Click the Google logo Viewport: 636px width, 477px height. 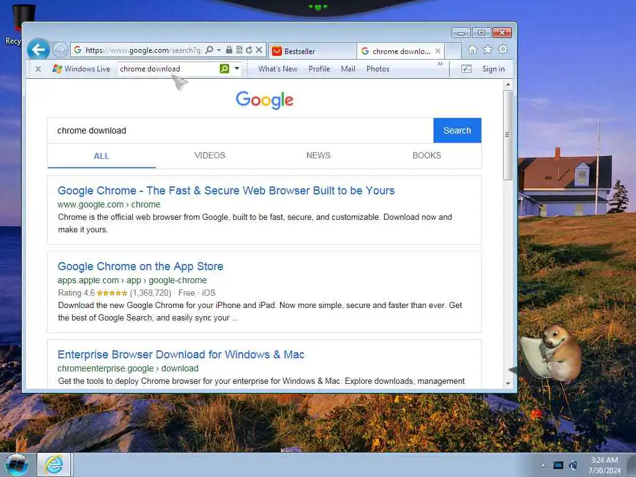pos(265,100)
